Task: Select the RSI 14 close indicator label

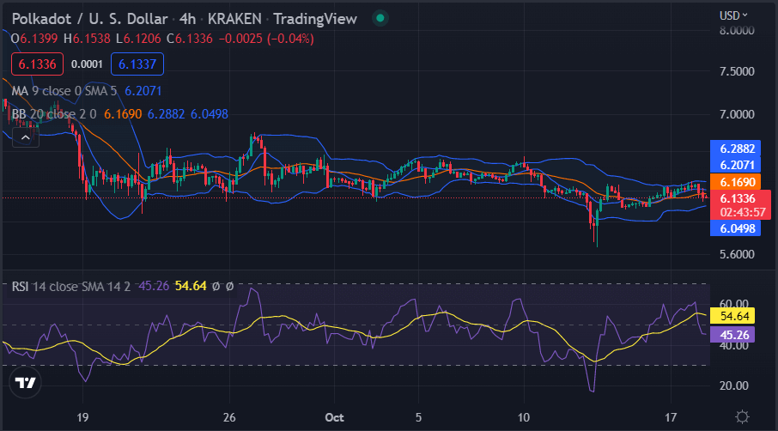Action: tap(71, 286)
